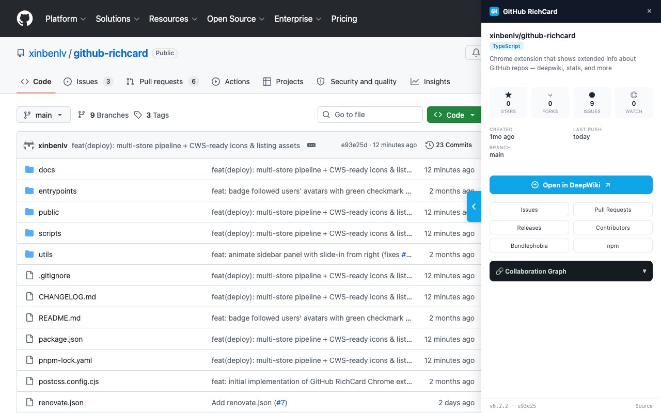Open the Platform dropdown menu
Screen dimensions: 661x413
point(65,19)
